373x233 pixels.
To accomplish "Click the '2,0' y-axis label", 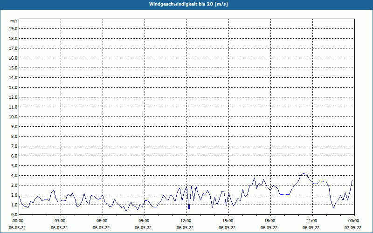I will (14, 195).
